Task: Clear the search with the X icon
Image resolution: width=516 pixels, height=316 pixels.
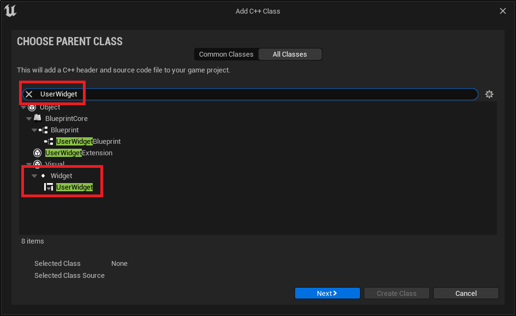Action: (29, 94)
